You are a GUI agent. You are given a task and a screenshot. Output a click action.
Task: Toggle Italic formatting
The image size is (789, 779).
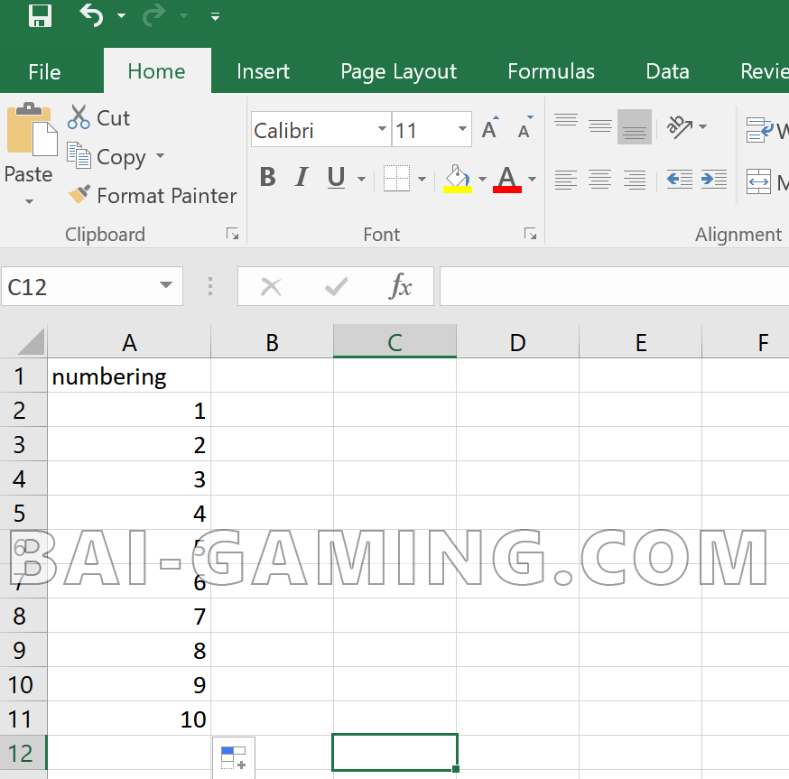(302, 178)
